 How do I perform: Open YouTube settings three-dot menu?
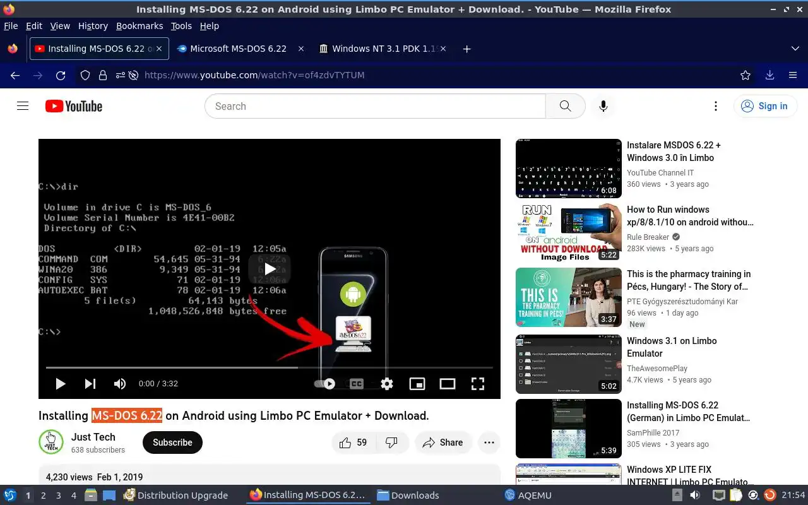point(716,106)
